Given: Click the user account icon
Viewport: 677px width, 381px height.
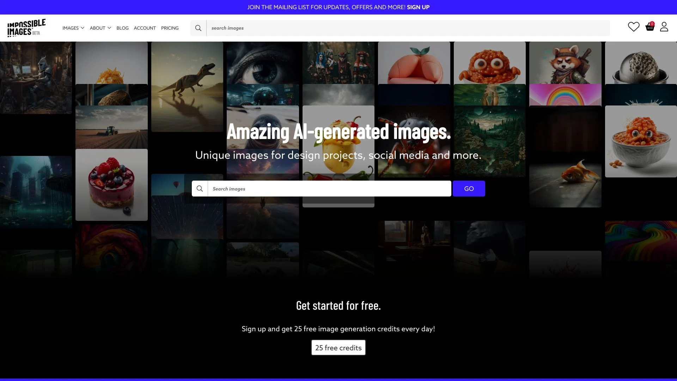Looking at the screenshot, I should point(664,27).
